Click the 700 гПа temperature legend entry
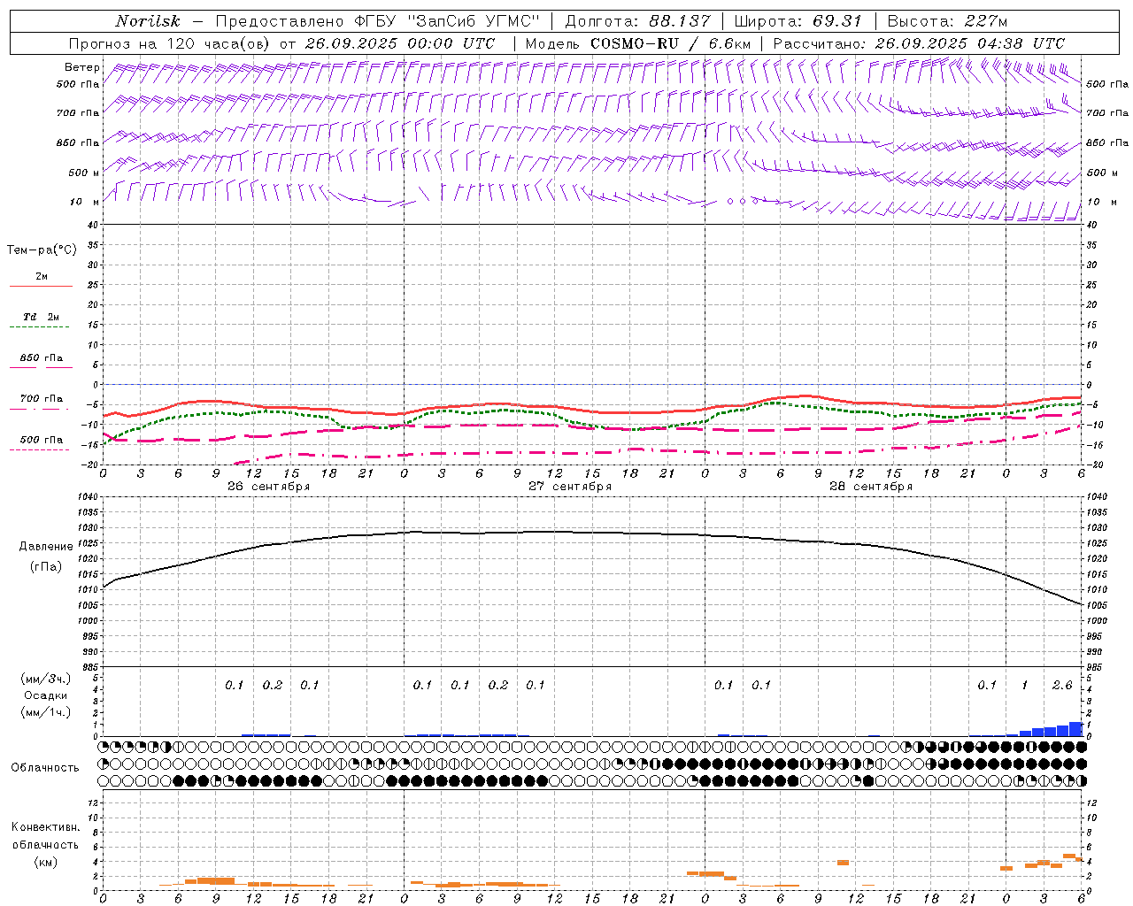1133x906 pixels. [41, 399]
